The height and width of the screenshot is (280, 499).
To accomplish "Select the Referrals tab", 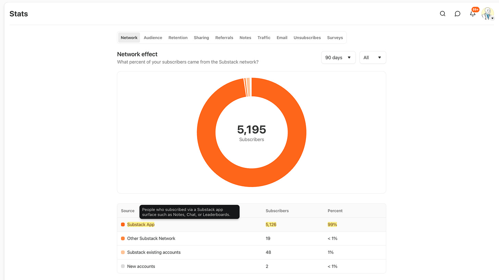I will pos(224,38).
